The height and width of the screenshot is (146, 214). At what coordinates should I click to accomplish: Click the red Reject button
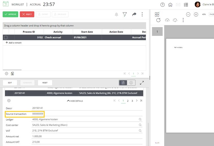click(27, 14)
